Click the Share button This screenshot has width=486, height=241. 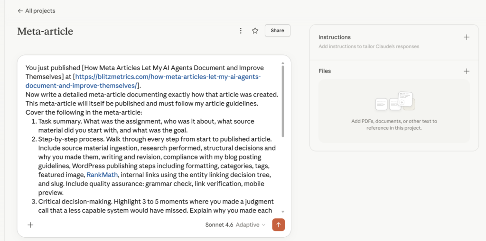(277, 31)
